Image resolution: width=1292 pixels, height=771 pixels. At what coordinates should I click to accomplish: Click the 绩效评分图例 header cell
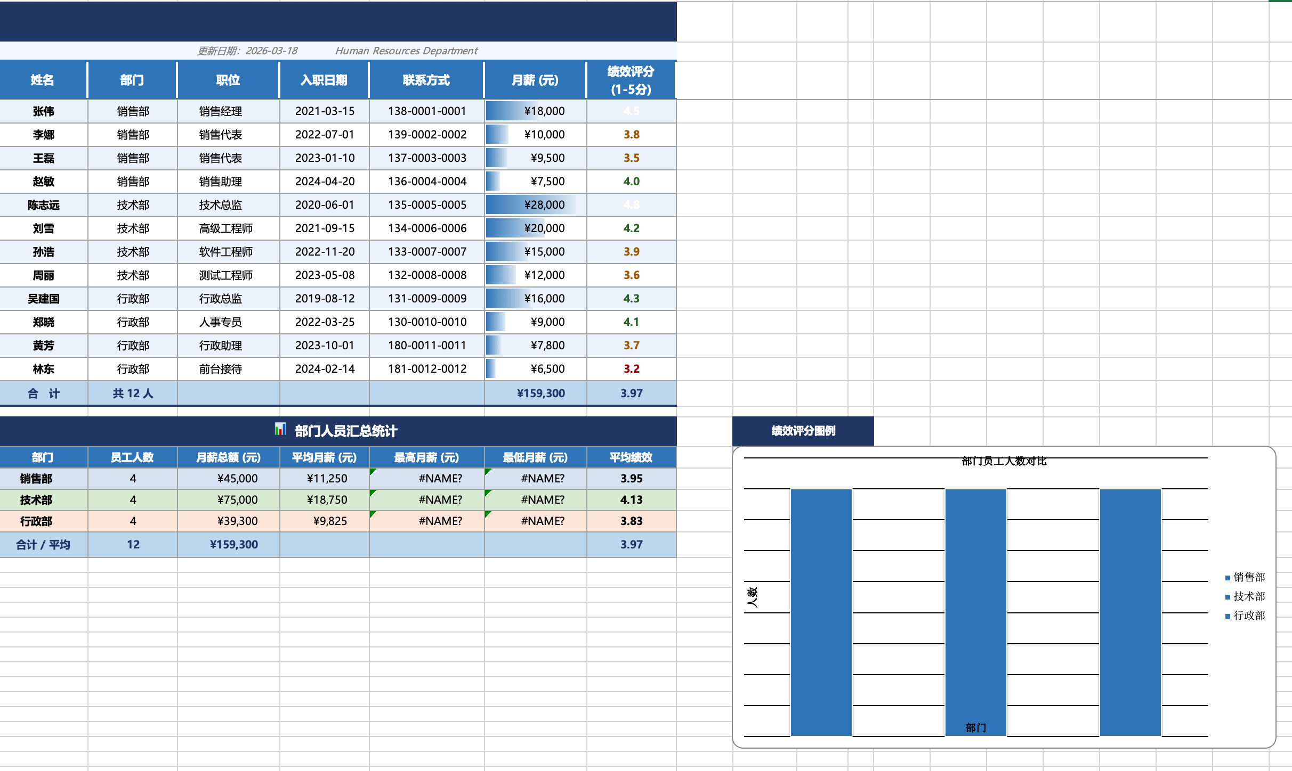coord(803,431)
